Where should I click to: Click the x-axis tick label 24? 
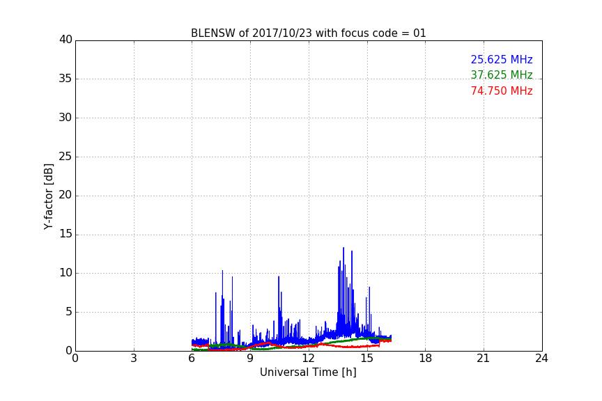[541, 359]
